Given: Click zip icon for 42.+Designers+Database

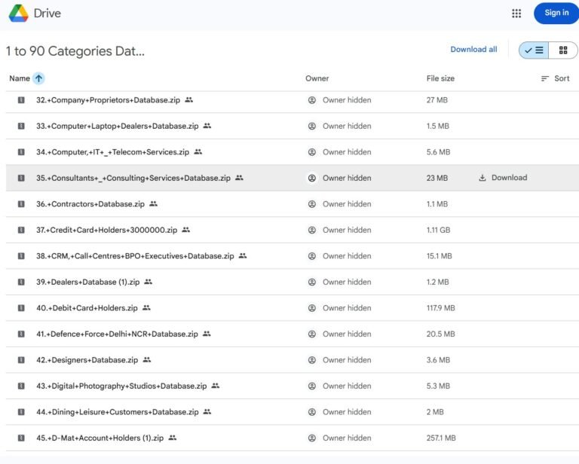Looking at the screenshot, I should [x=21, y=360].
